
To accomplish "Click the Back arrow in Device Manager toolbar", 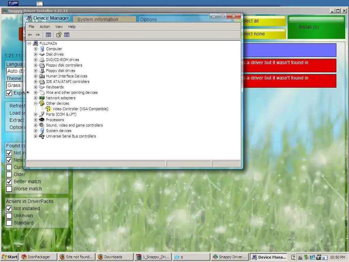I will [30, 35].
